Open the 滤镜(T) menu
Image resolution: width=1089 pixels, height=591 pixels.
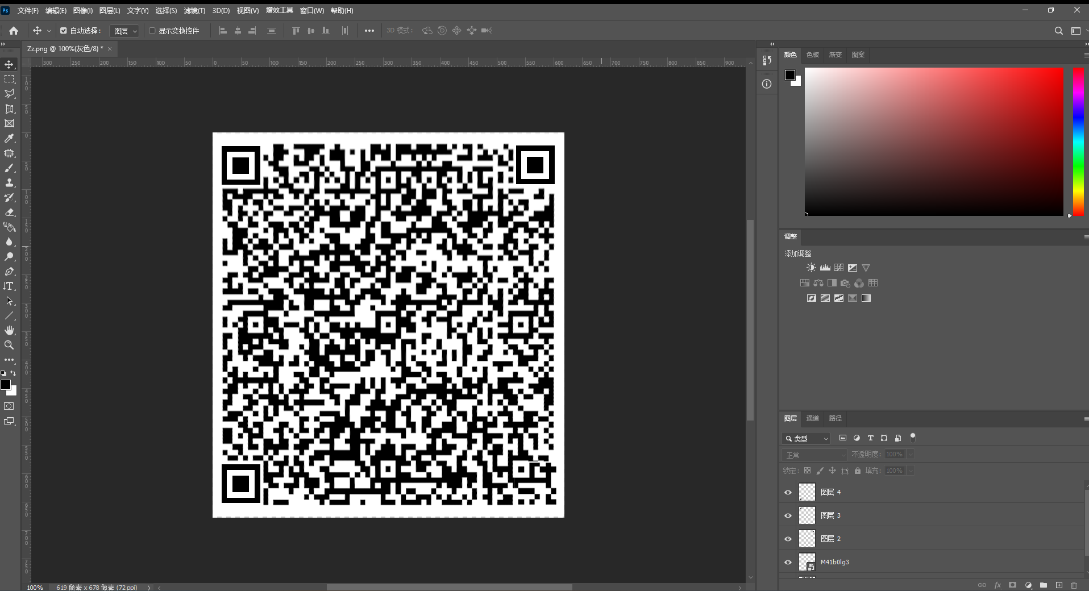pos(194,11)
